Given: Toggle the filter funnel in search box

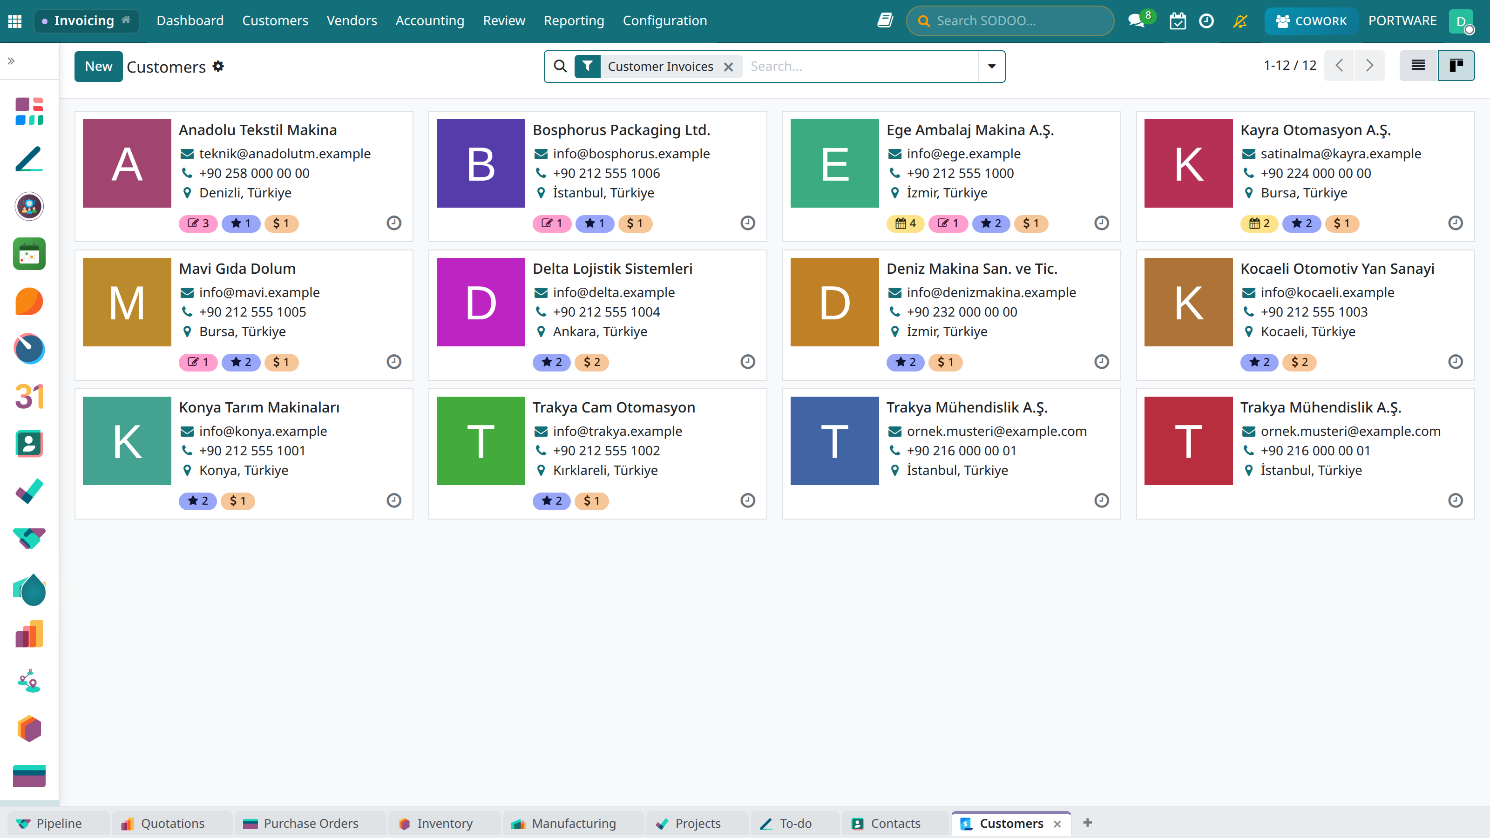Looking at the screenshot, I should (587, 66).
